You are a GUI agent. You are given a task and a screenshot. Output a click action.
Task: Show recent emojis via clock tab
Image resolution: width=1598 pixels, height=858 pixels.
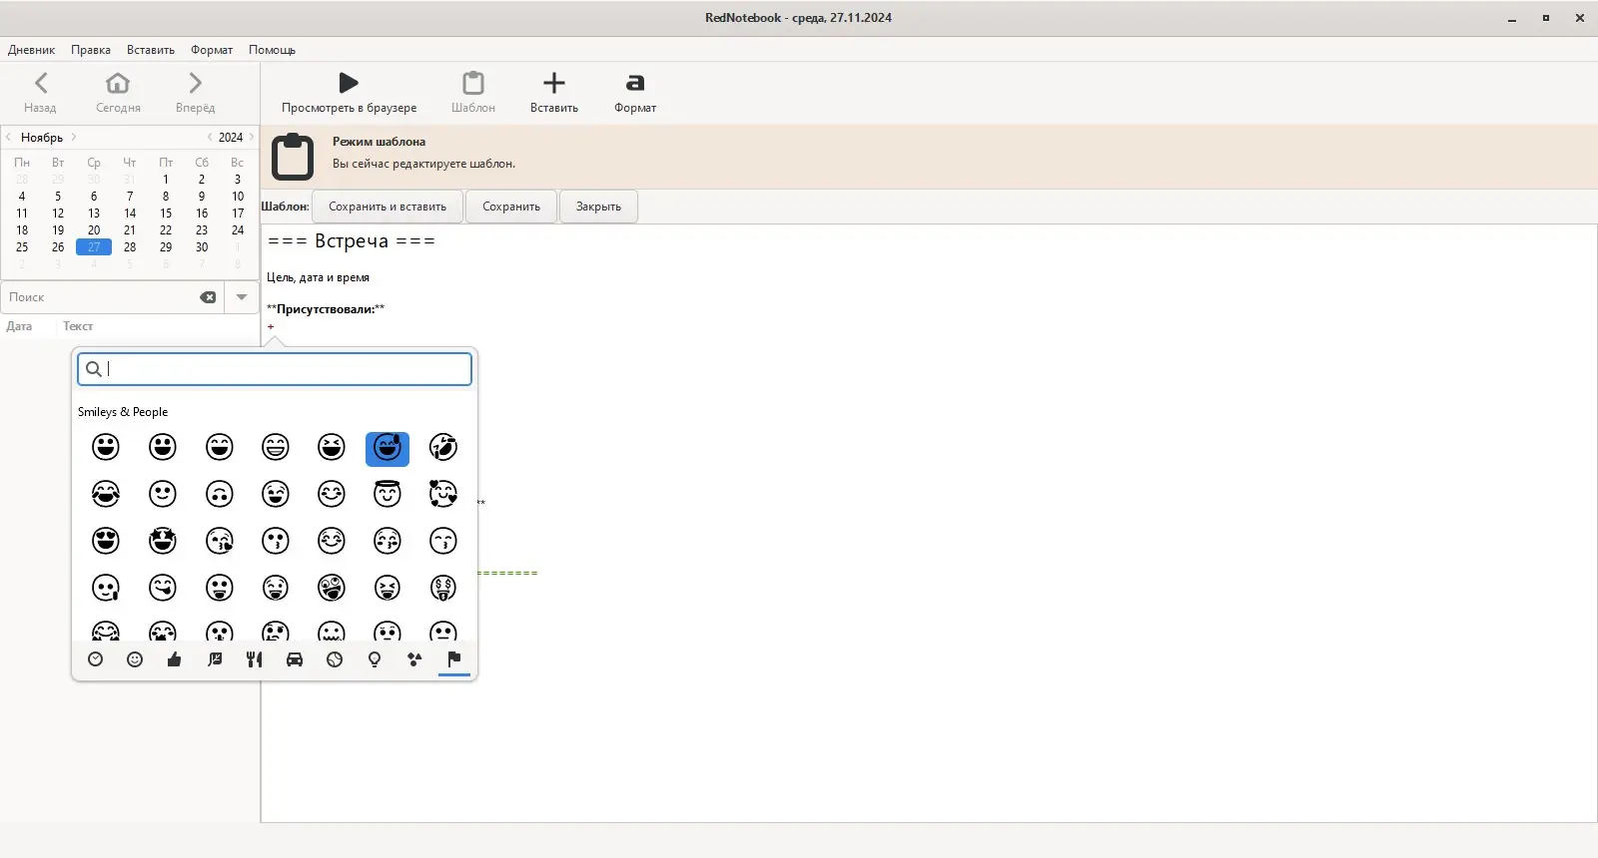click(96, 659)
